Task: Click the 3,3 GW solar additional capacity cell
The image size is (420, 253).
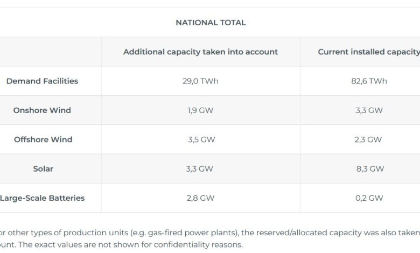Action: pos(200,168)
